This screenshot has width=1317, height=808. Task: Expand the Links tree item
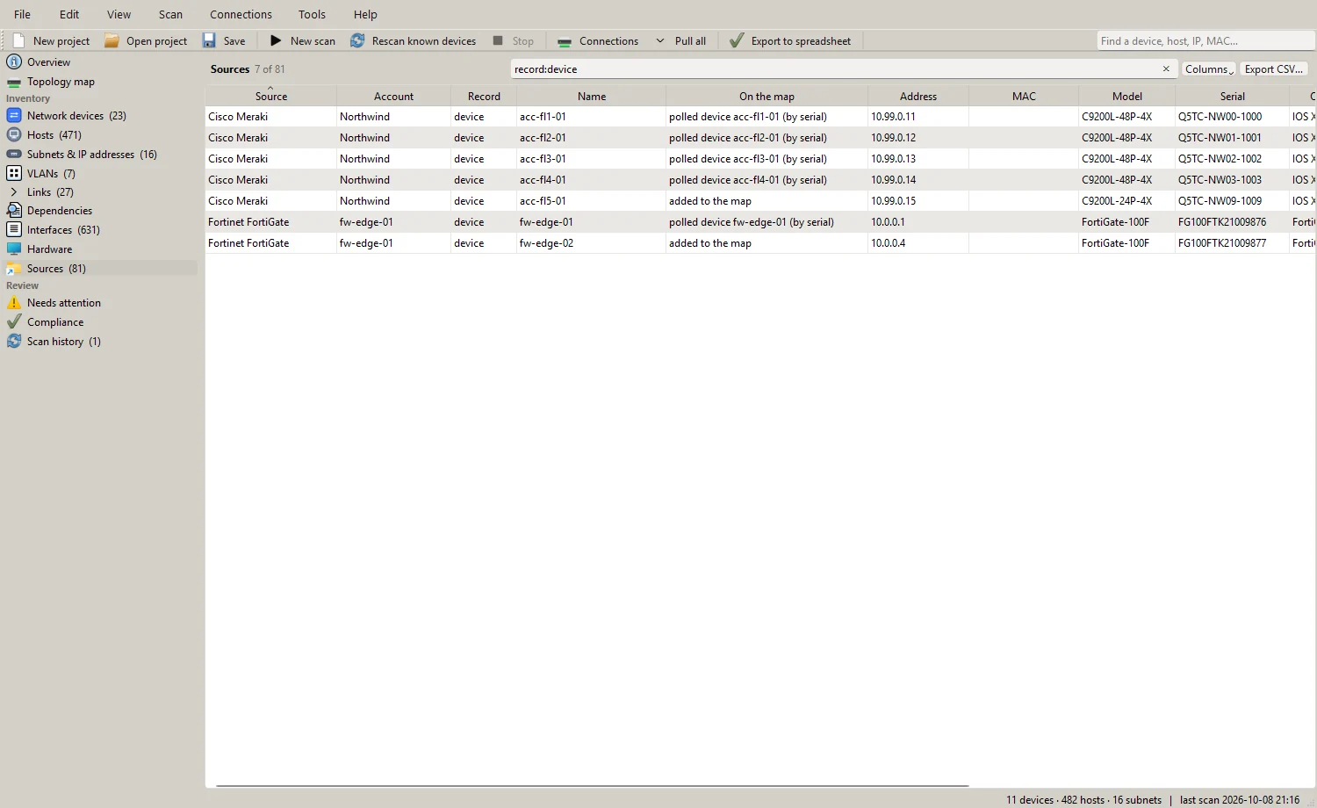(x=14, y=191)
